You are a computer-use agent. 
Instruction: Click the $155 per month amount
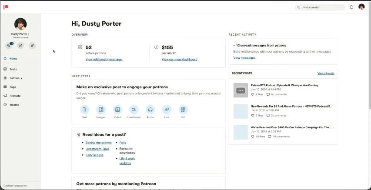pos(167,47)
